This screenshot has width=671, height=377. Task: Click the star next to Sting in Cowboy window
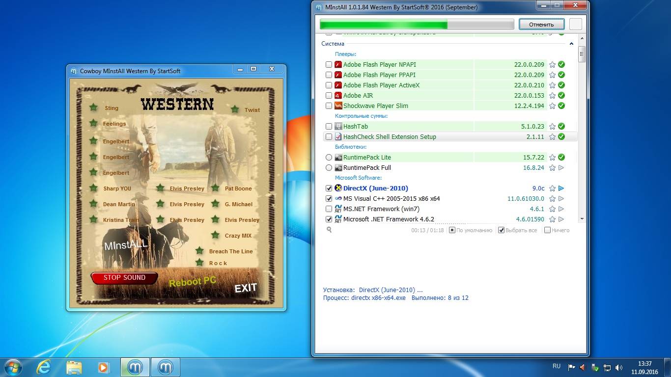click(x=93, y=108)
